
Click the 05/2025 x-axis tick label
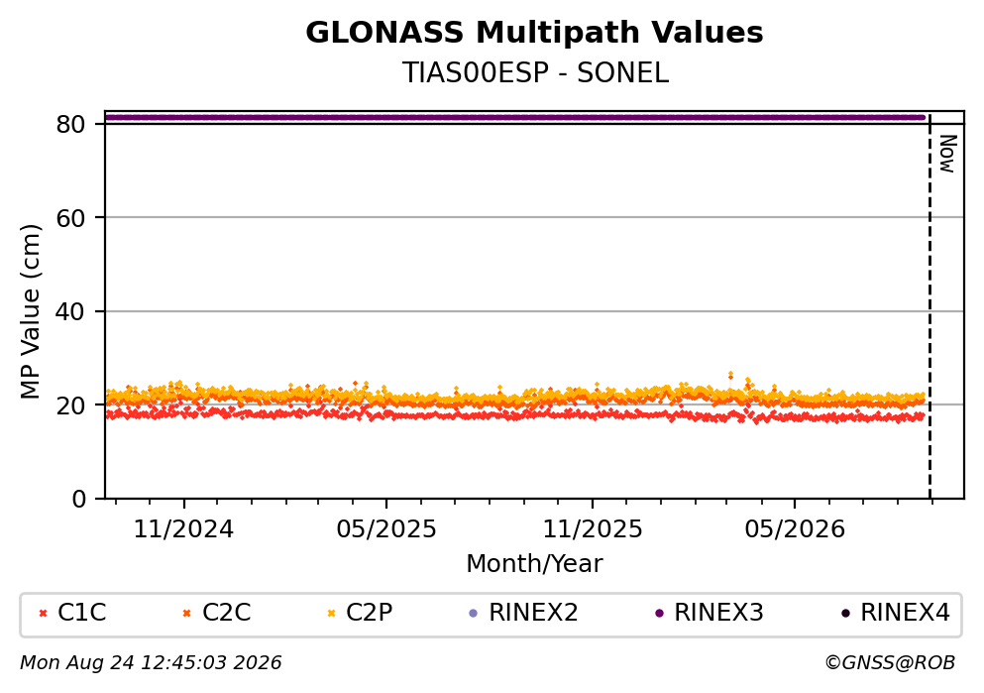coord(385,529)
